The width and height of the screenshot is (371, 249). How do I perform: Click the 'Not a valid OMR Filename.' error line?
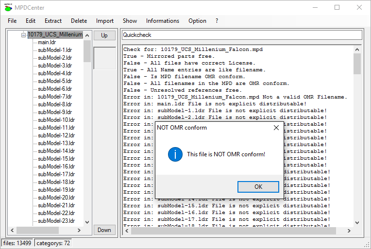click(235, 97)
